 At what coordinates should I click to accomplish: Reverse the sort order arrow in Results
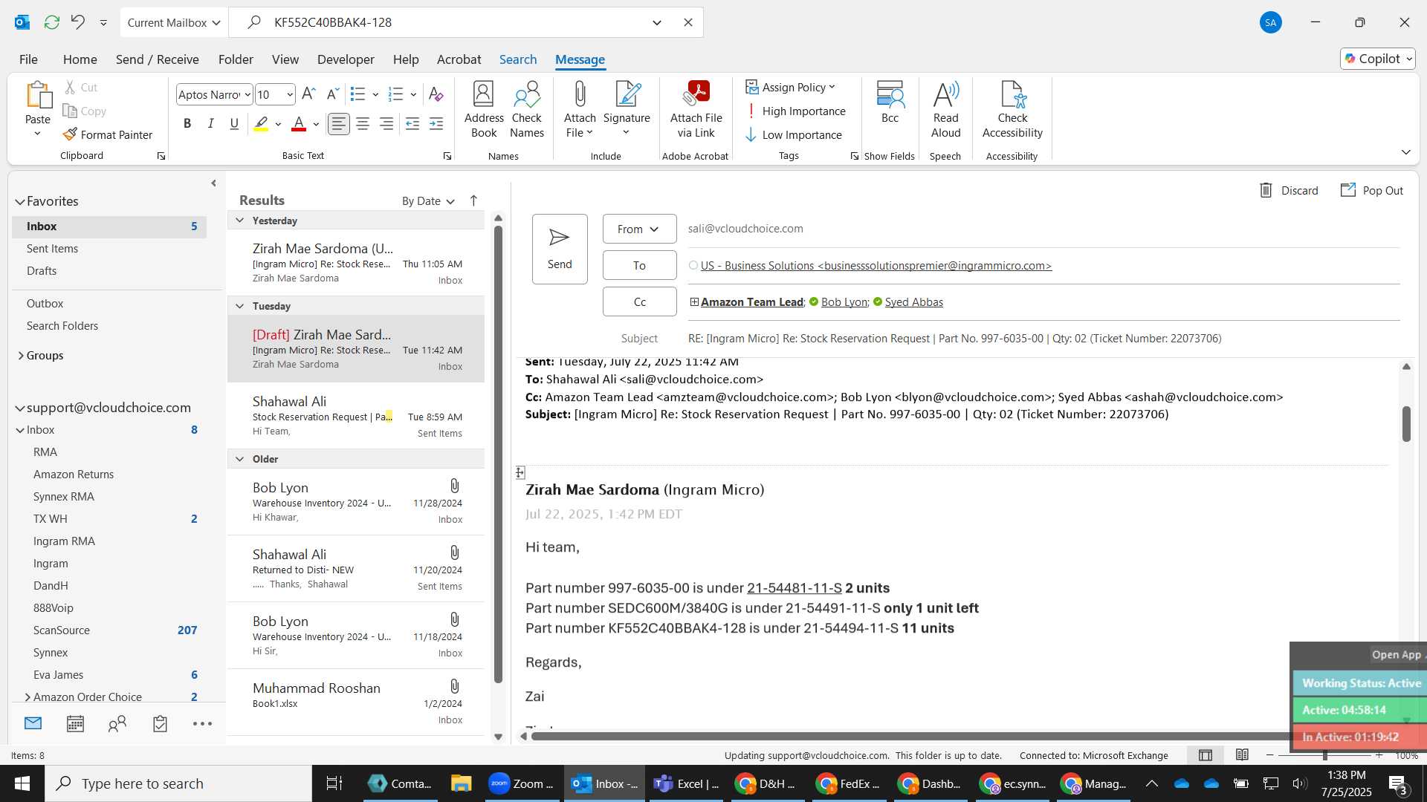473,200
